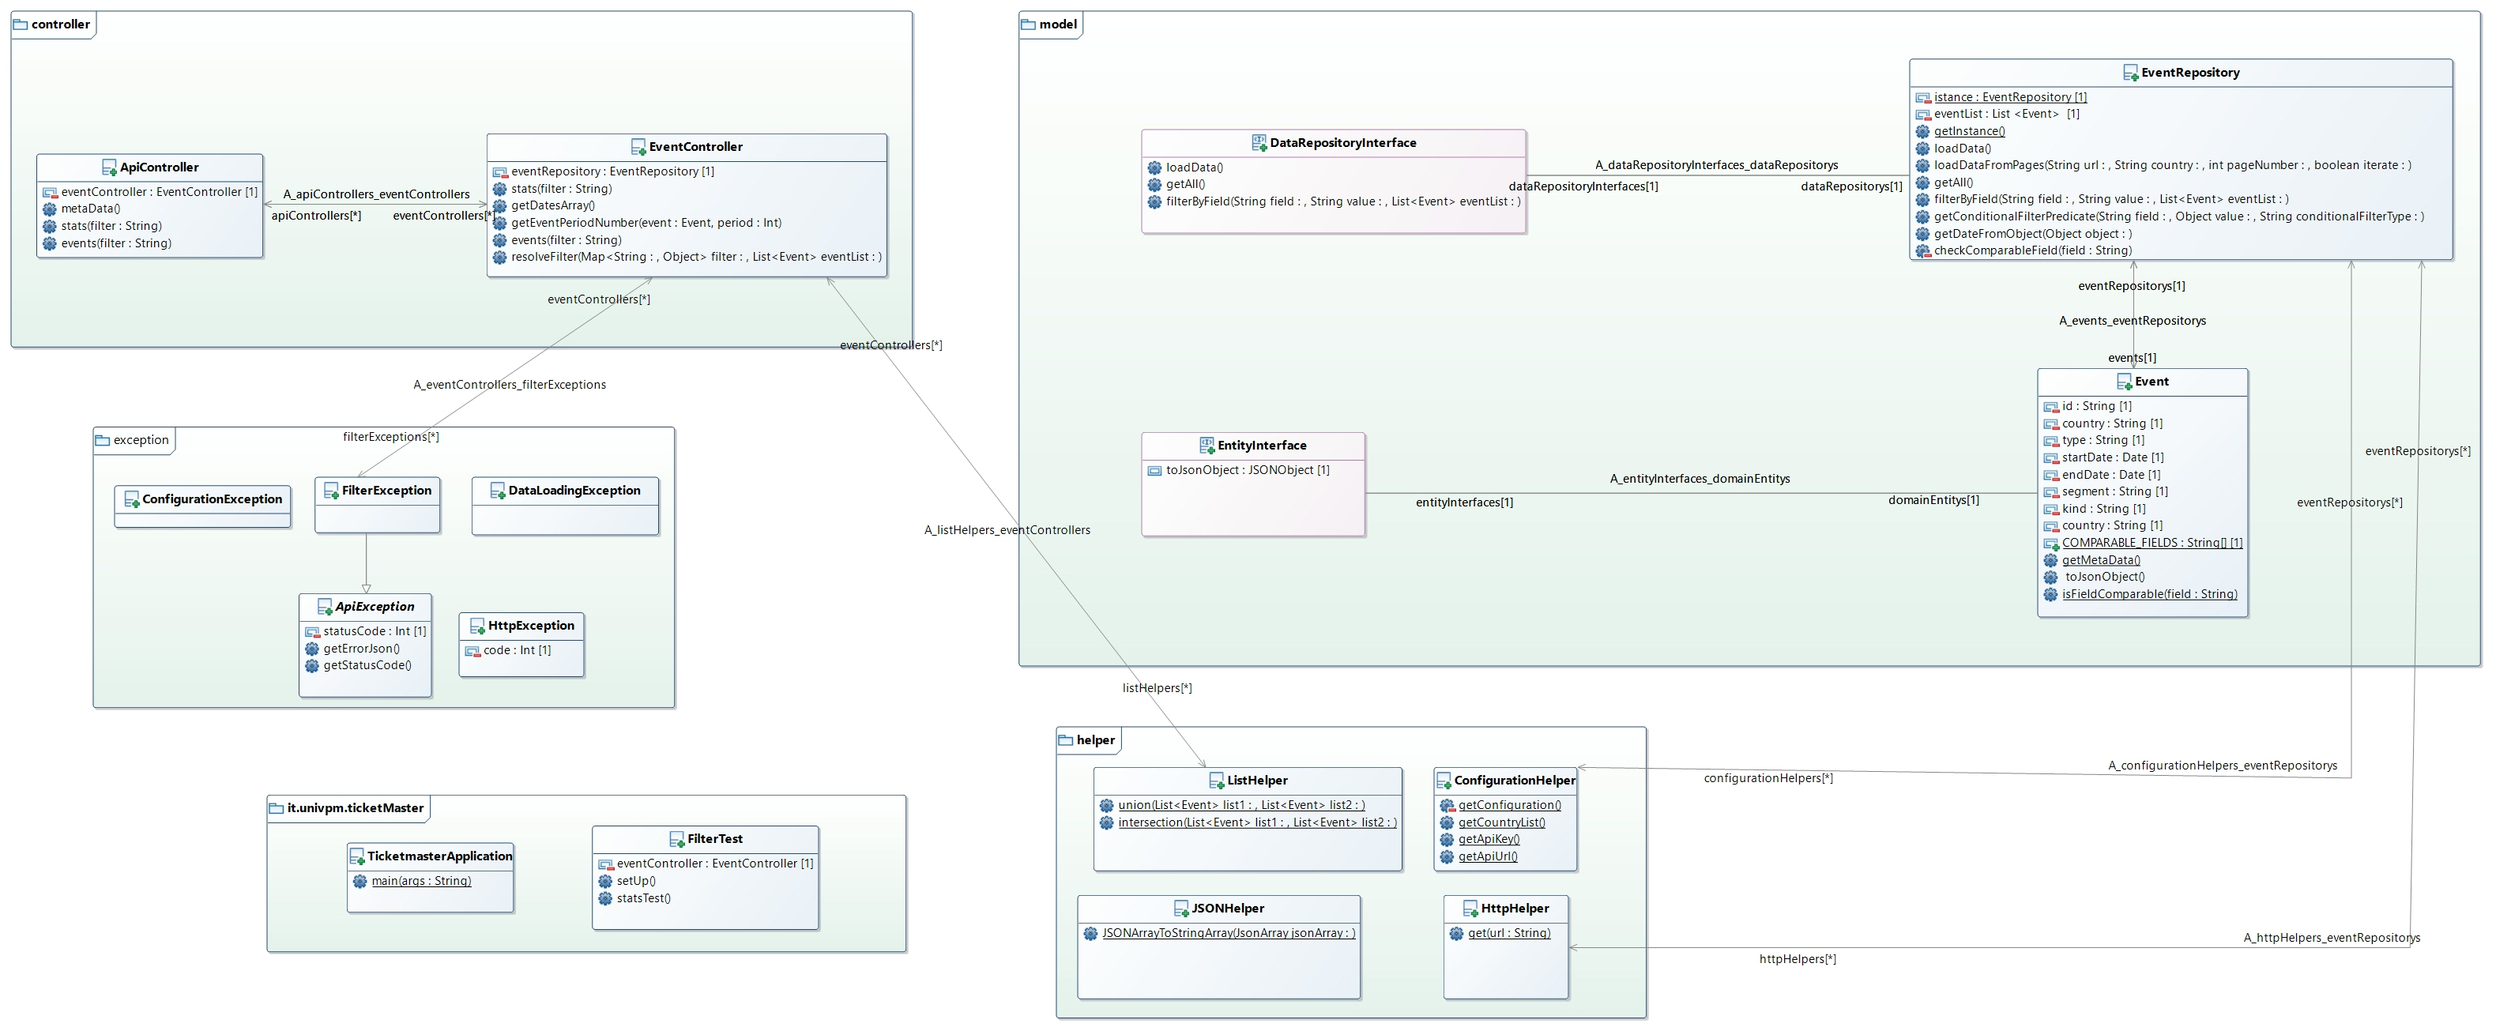Click the ApiController class icon
This screenshot has height=1031, width=2496.
click(110, 167)
